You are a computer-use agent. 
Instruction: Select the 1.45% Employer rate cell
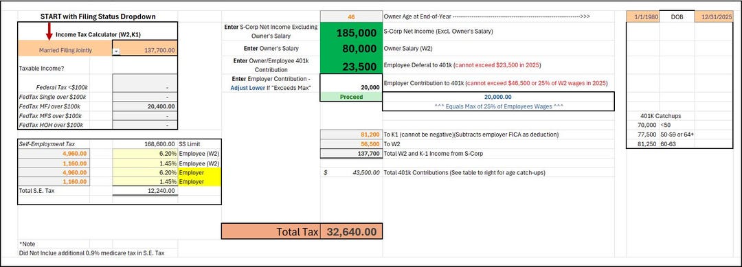(x=145, y=181)
